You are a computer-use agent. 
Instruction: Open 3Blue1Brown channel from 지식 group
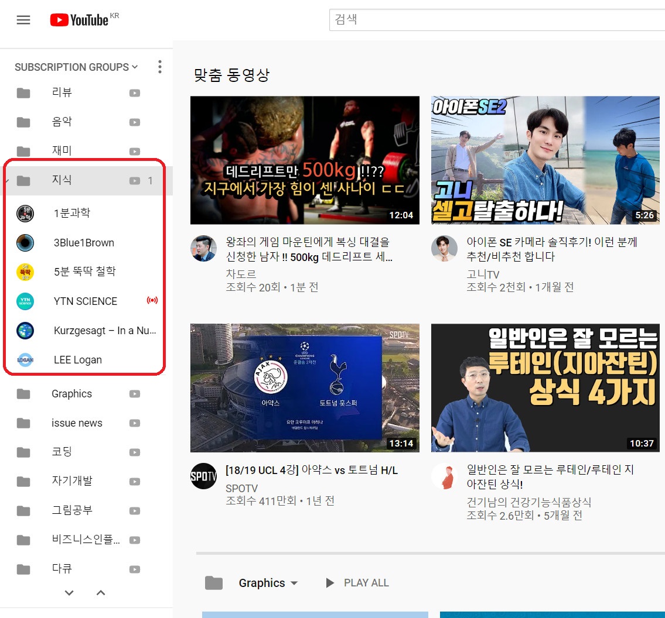point(84,243)
